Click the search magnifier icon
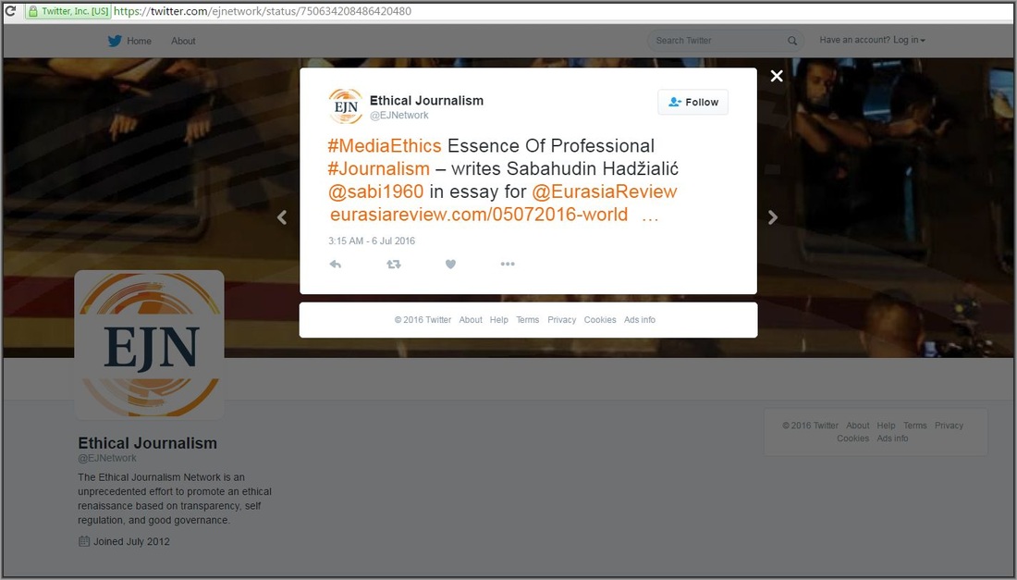Screen dimensions: 1017x580 [792, 41]
